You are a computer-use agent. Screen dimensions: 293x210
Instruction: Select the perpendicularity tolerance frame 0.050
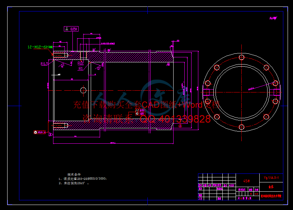[71, 29]
